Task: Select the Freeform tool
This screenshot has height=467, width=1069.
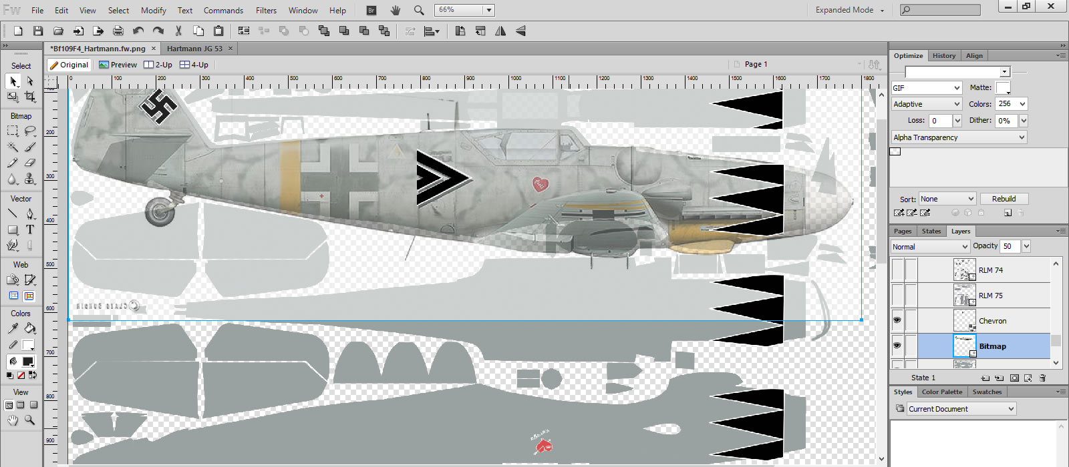Action: tap(13, 246)
